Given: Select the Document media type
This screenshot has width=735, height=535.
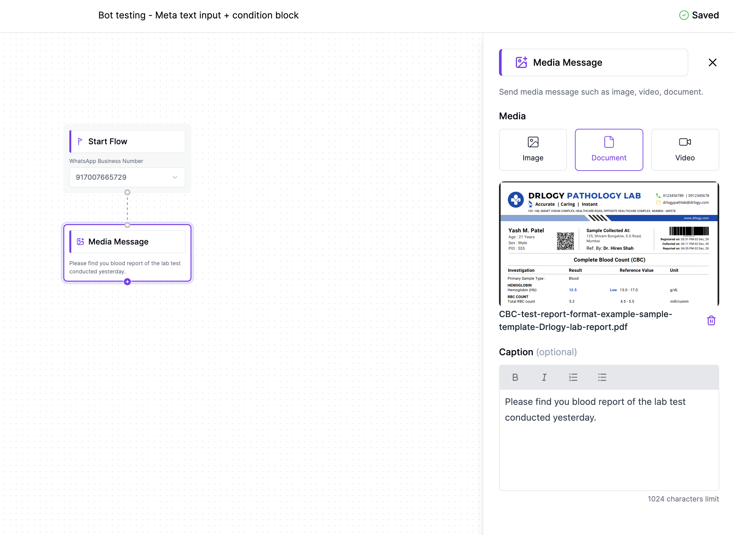Looking at the screenshot, I should point(609,150).
